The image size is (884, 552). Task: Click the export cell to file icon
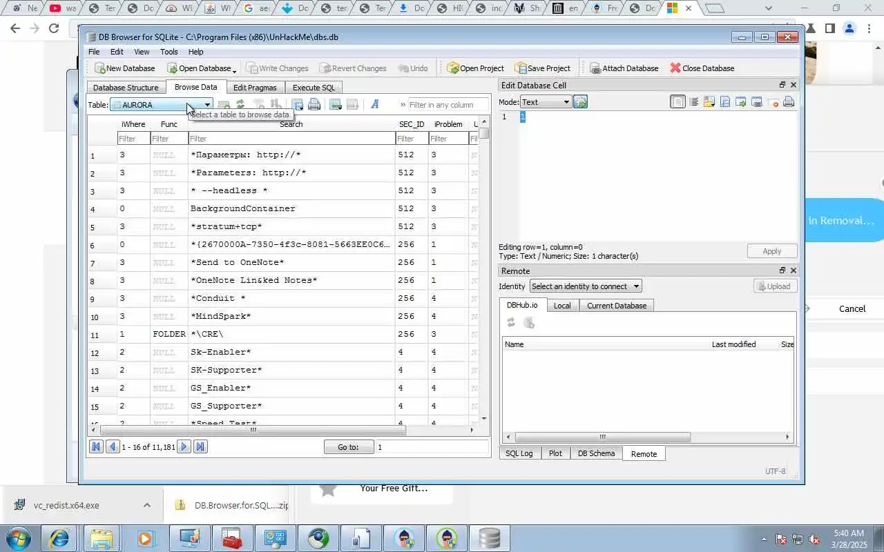tap(725, 102)
